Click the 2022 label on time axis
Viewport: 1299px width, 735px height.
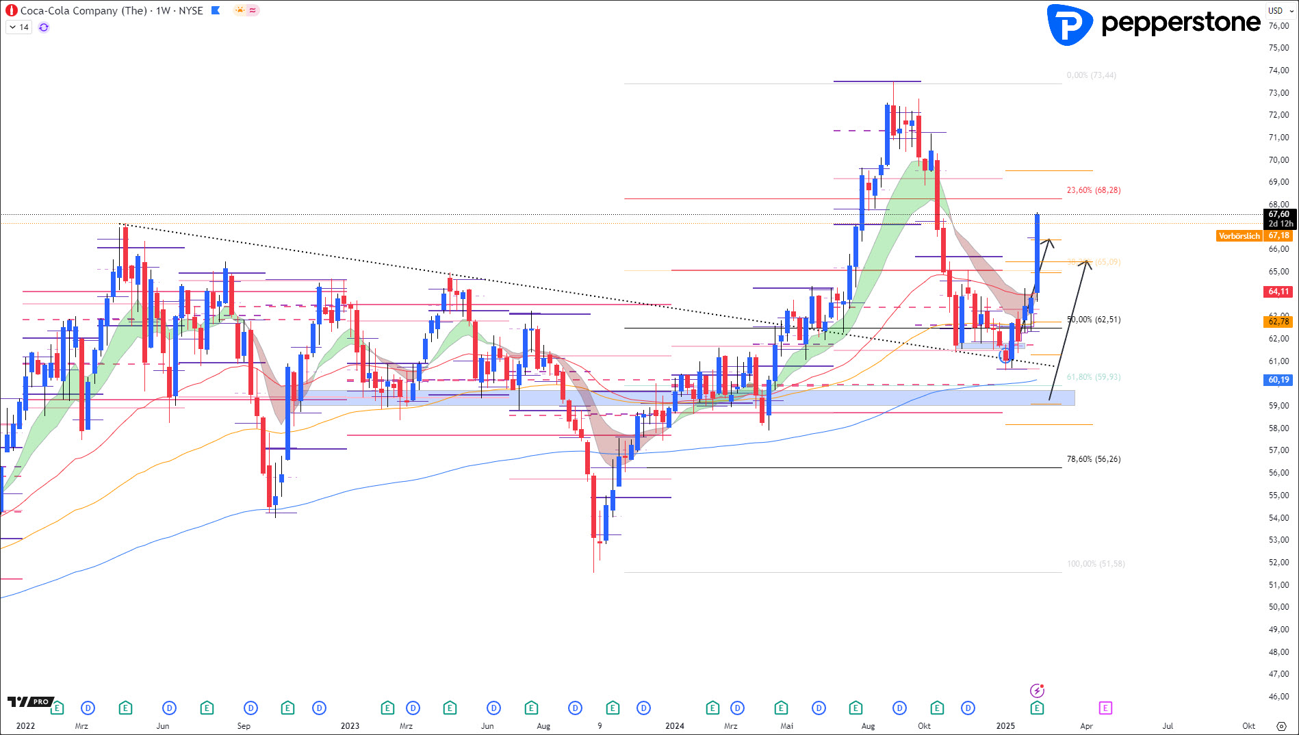click(25, 726)
